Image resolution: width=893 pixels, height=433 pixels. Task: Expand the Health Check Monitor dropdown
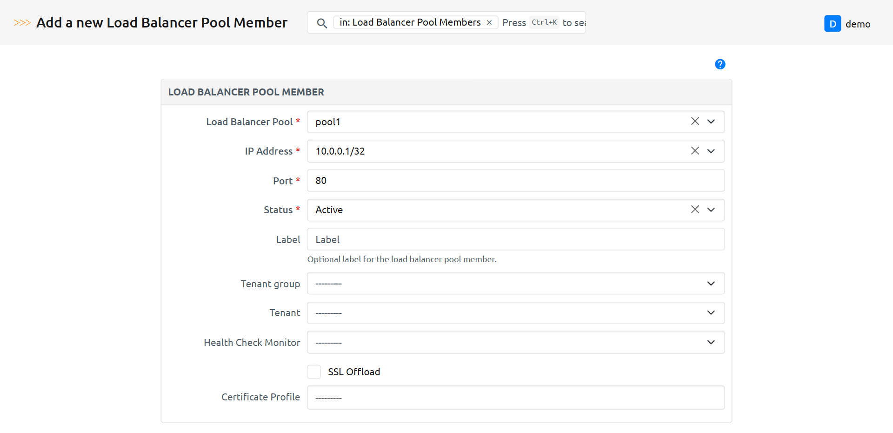515,342
